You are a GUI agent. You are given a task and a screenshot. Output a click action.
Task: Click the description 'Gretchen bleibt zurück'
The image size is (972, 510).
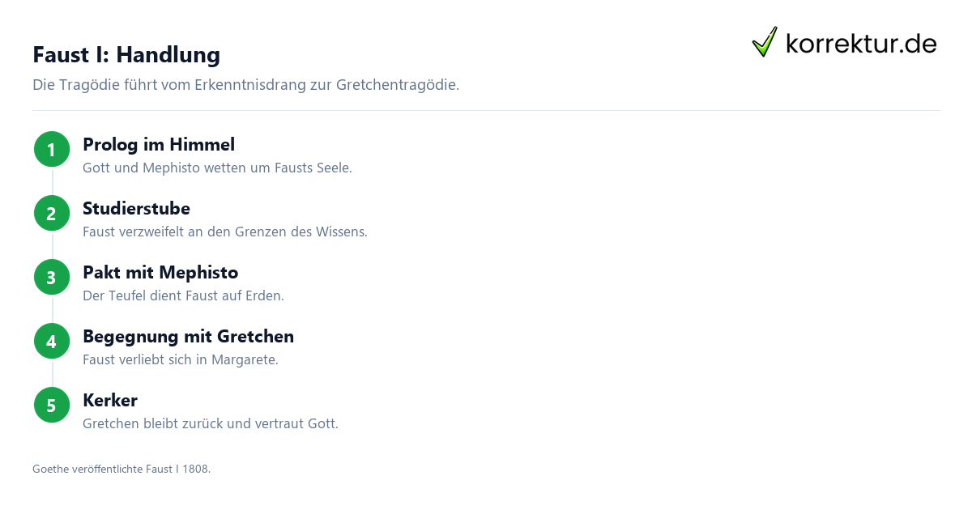pos(211,424)
